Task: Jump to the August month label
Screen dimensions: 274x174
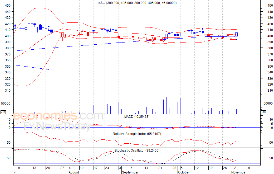Action: point(74,172)
